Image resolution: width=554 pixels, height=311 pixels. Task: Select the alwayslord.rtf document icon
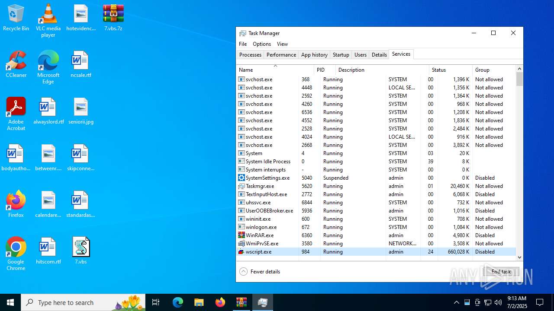coord(48,111)
